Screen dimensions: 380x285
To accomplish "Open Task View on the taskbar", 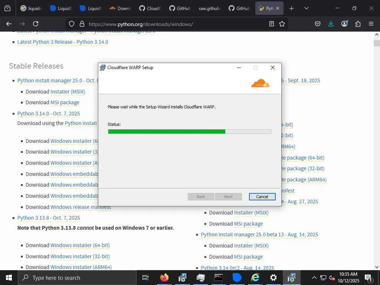I will 145,278.
